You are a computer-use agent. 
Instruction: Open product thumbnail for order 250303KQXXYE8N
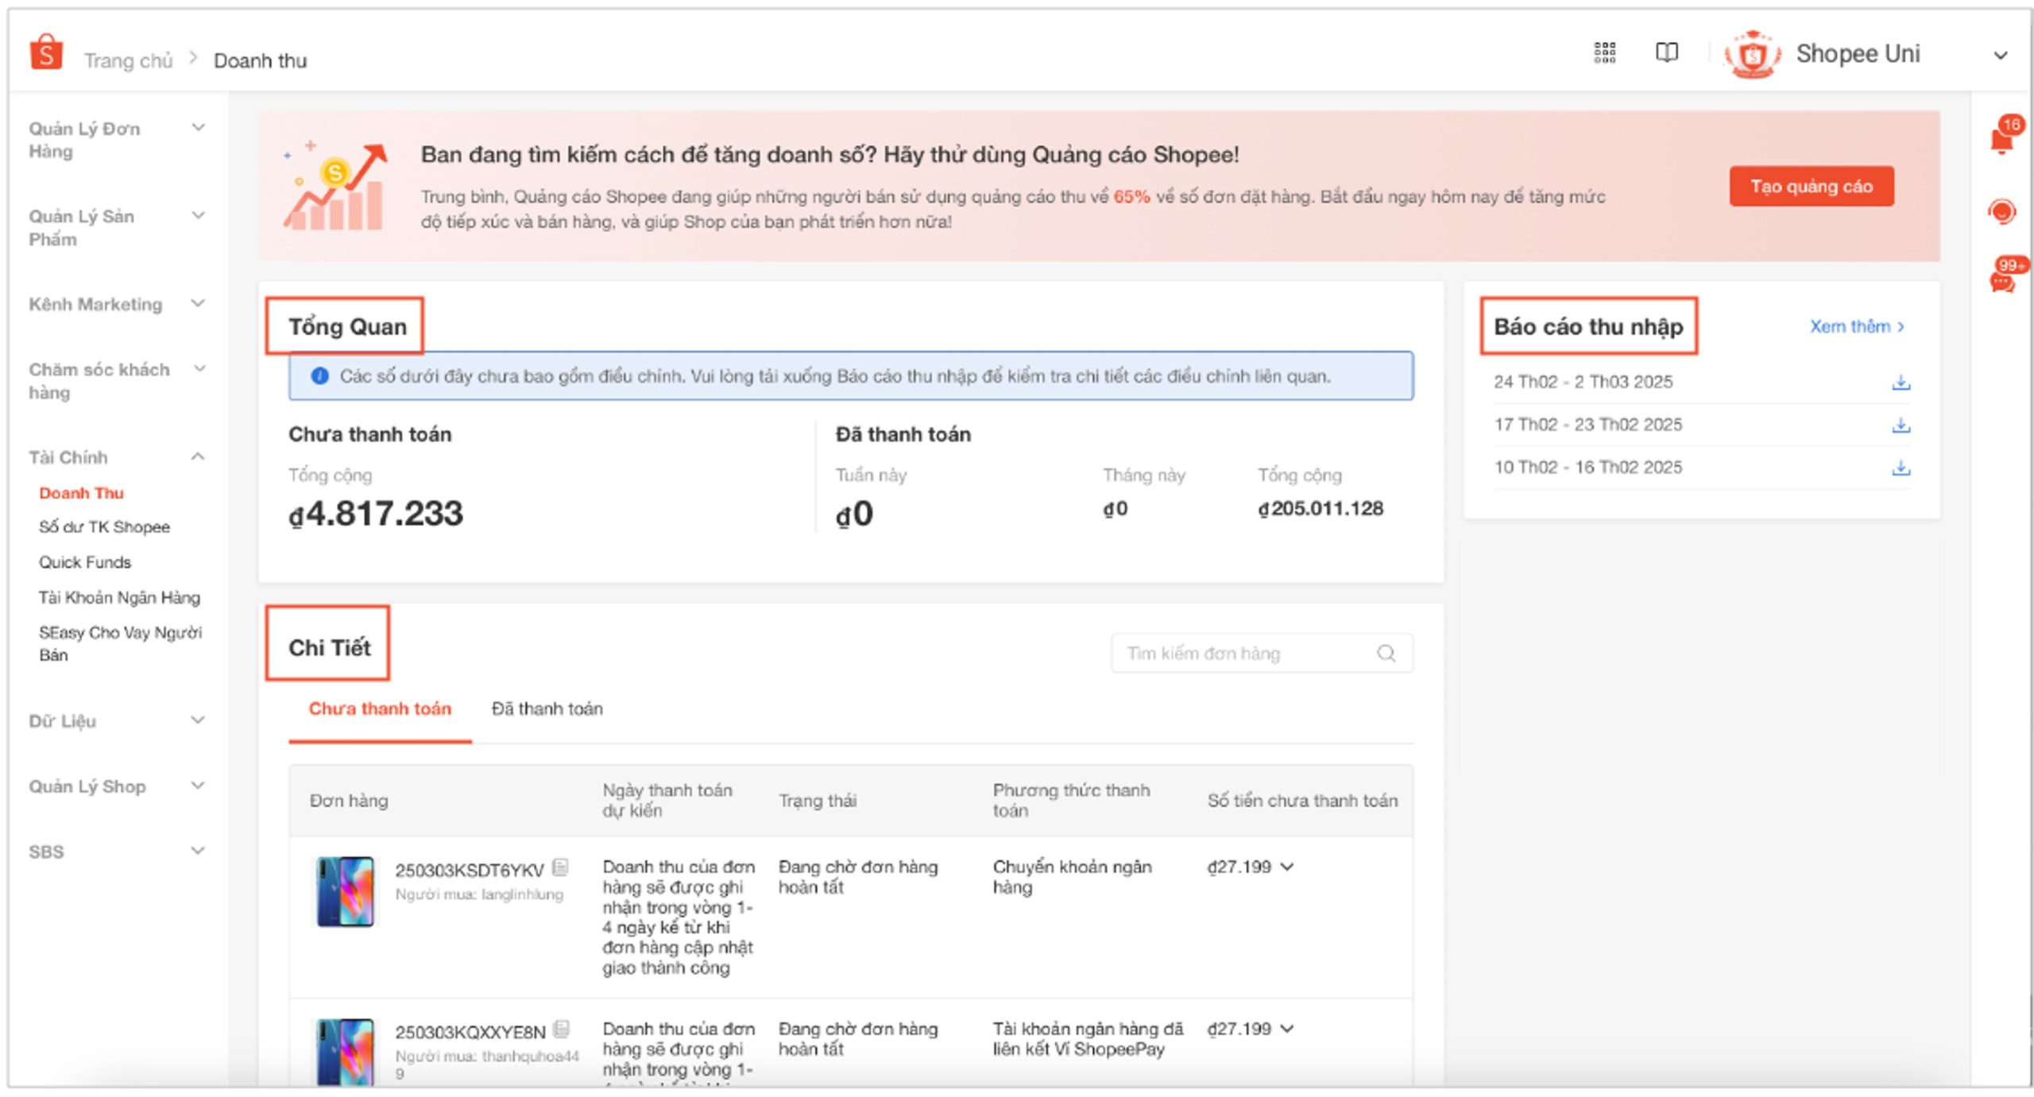point(345,1052)
